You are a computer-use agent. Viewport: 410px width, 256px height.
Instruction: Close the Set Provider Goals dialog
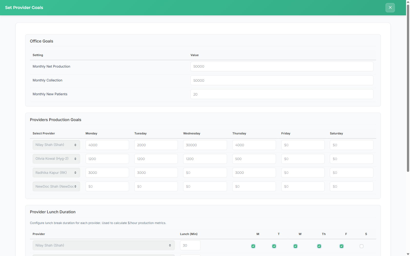tap(390, 8)
